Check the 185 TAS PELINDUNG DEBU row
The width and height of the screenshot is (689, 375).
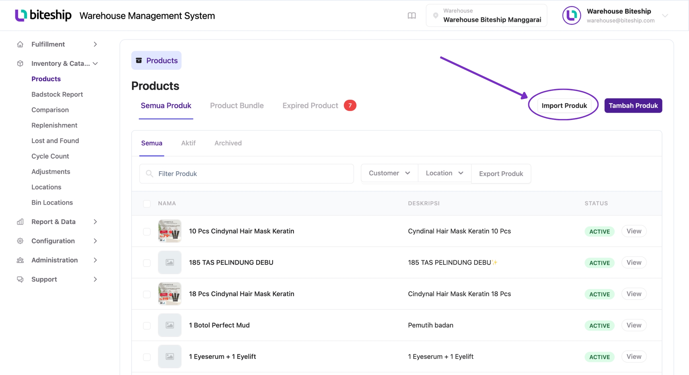[147, 263]
